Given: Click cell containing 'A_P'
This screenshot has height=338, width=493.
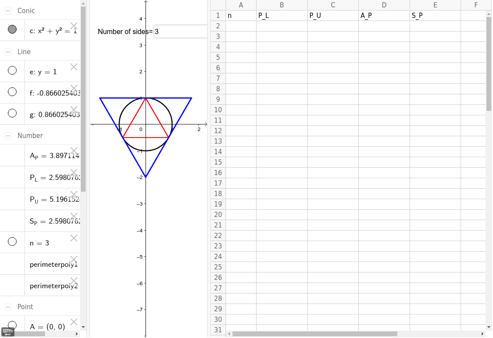Looking at the screenshot, I should coord(384,15).
